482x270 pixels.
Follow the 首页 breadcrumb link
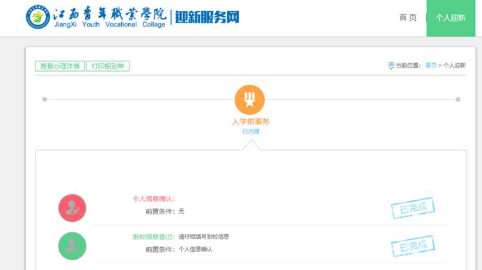pos(431,65)
